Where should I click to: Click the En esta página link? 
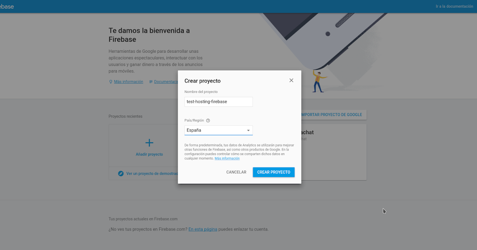pyautogui.click(x=203, y=229)
